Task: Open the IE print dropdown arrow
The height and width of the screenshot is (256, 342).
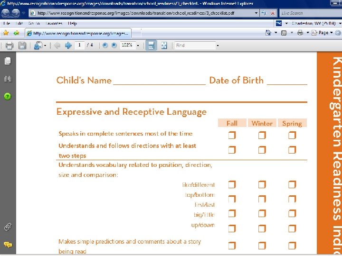Action: 308,33
